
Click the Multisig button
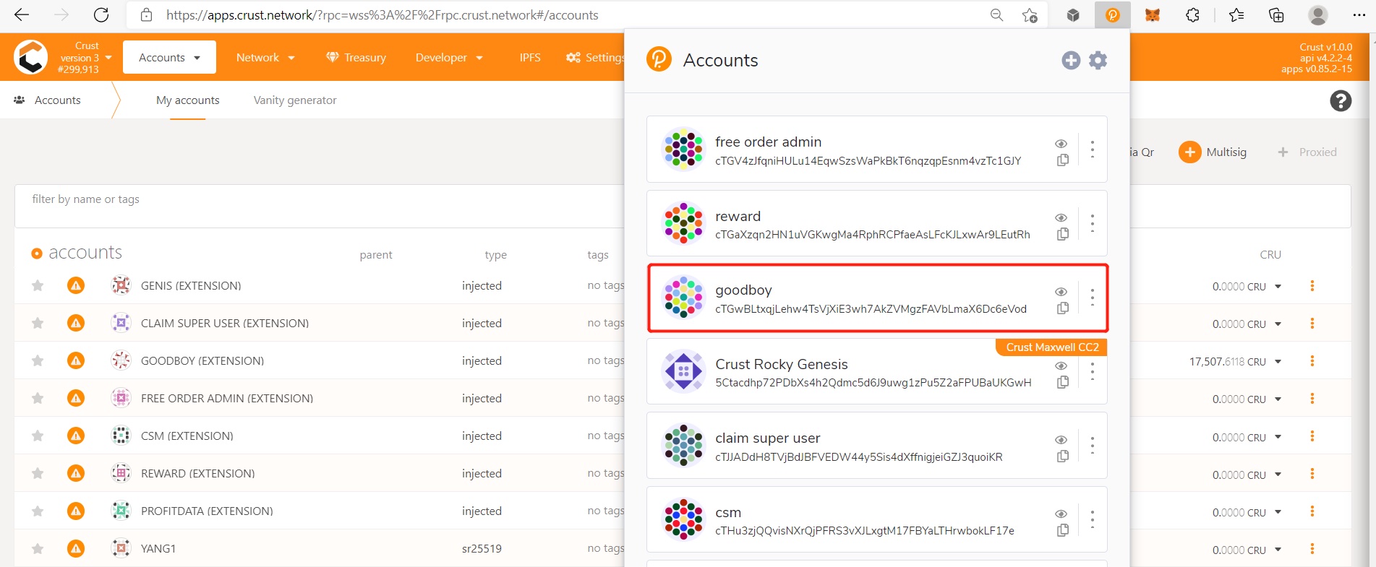click(1213, 152)
